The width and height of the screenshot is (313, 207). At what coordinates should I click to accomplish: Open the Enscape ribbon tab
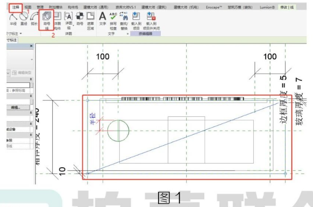[x=214, y=7]
